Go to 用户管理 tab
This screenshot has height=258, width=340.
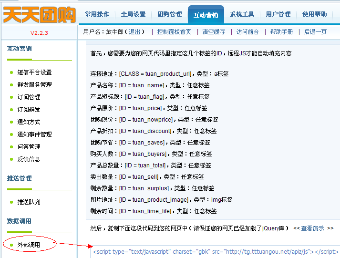tap(278, 14)
